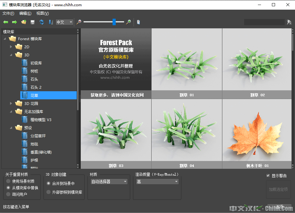
Task: Click the open library folder icon
Action: click(23, 22)
